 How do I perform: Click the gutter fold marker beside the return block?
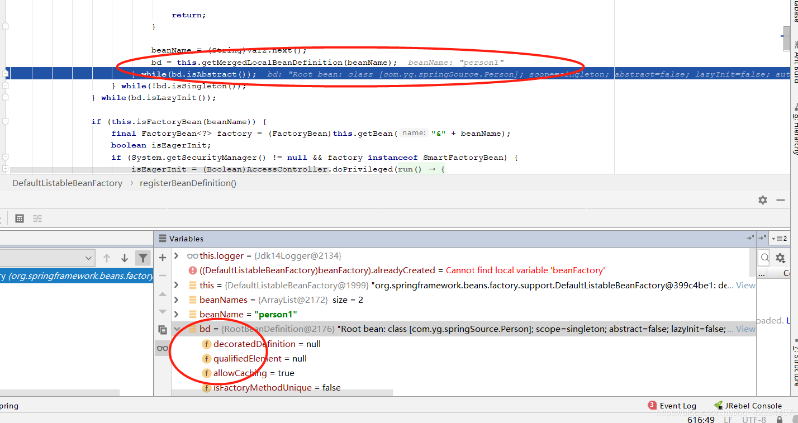pos(5,26)
